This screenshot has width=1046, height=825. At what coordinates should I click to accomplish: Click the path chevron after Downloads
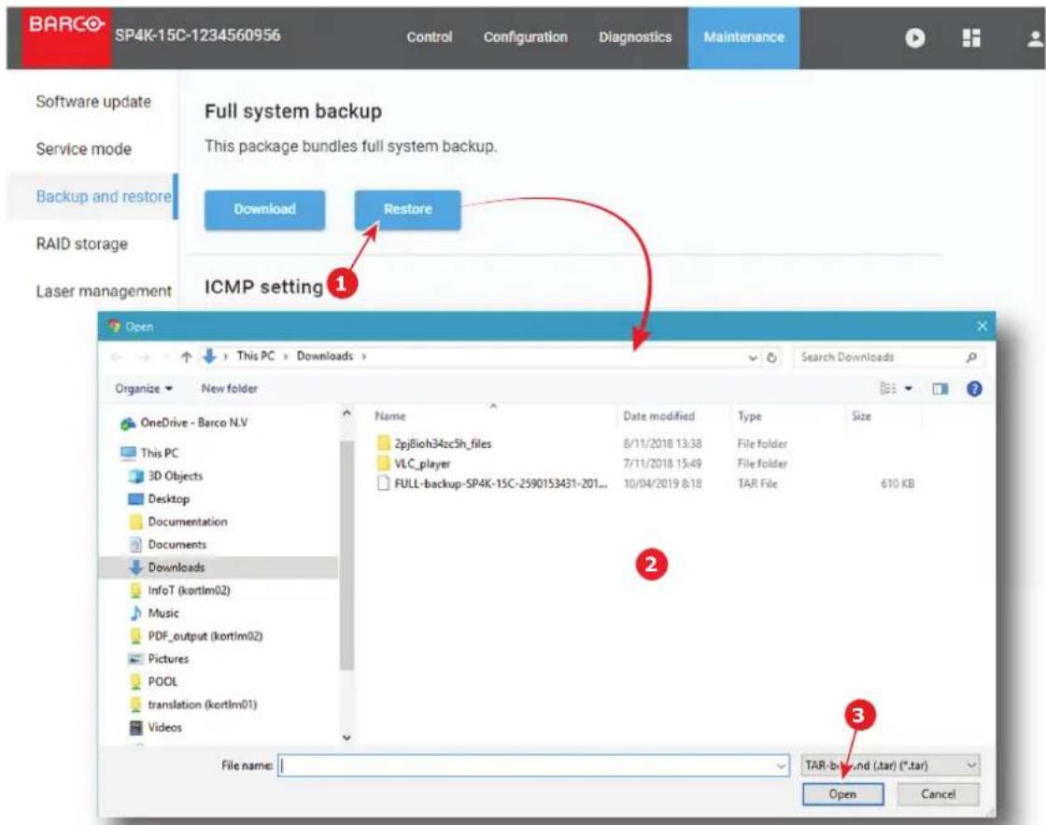[364, 357]
